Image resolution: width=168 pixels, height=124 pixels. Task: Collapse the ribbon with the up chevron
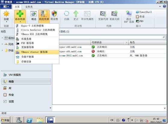click(x=160, y=7)
